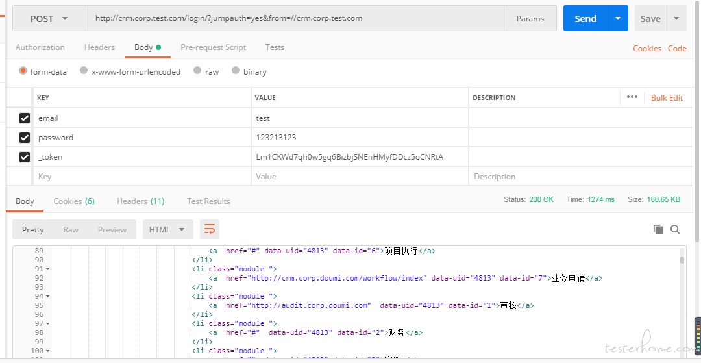
Task: Click the time '1274 ms' value
Action: [601, 199]
